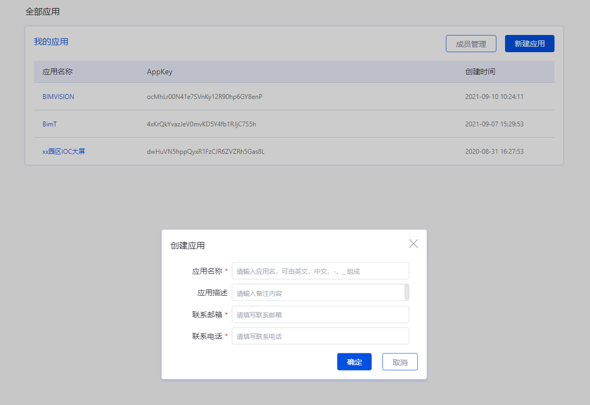Click the 新建应用 button

pyautogui.click(x=529, y=44)
